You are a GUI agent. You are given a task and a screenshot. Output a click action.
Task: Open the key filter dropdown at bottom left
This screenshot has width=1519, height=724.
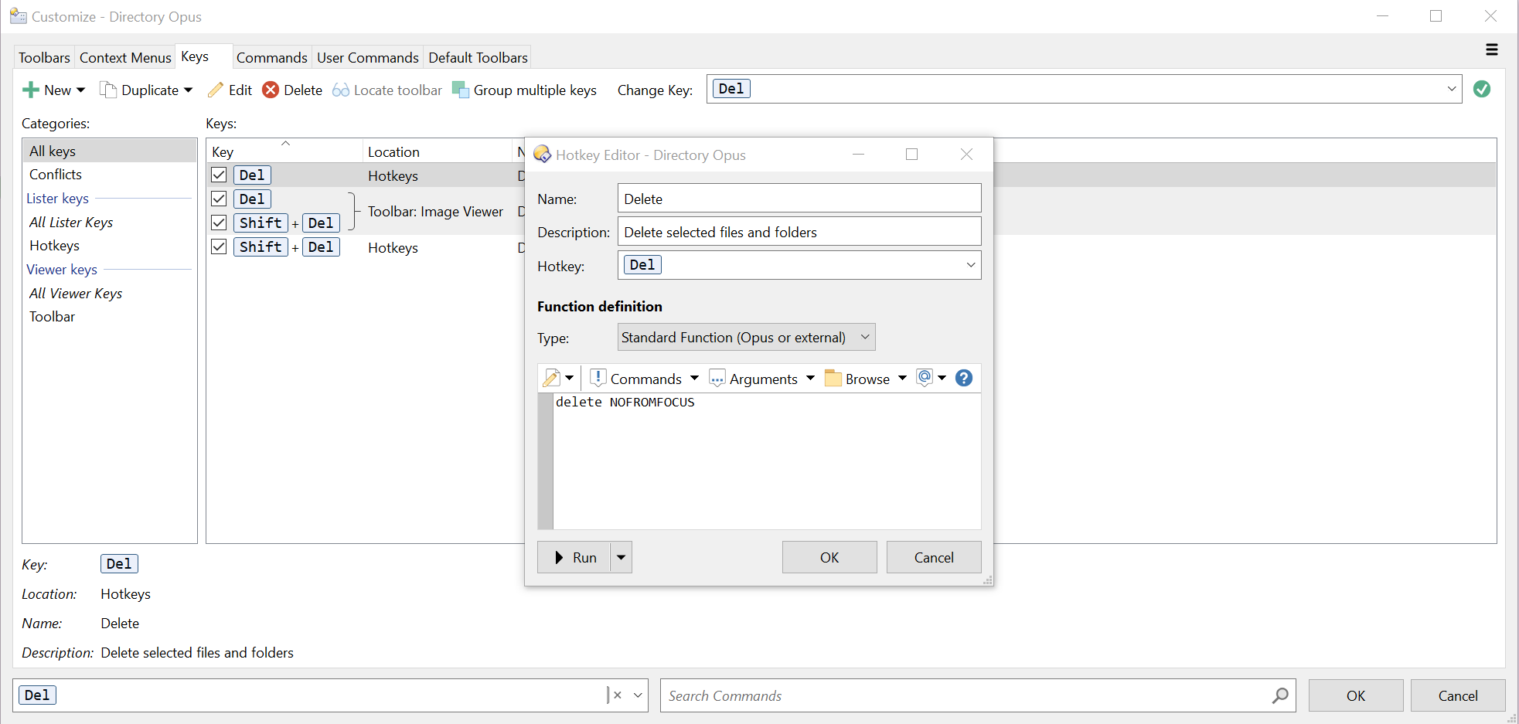point(638,695)
